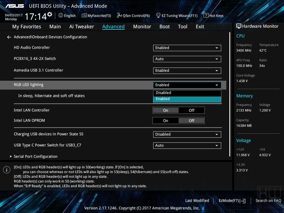The image size is (284, 213).
Task: Click the EZ Tuning Wizard bulb icon
Action: click(158, 15)
